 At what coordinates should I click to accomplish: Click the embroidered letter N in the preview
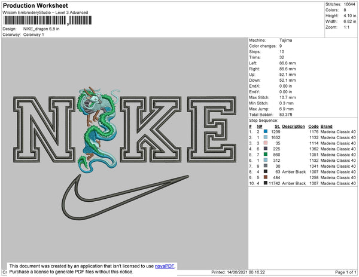[x=44, y=130]
